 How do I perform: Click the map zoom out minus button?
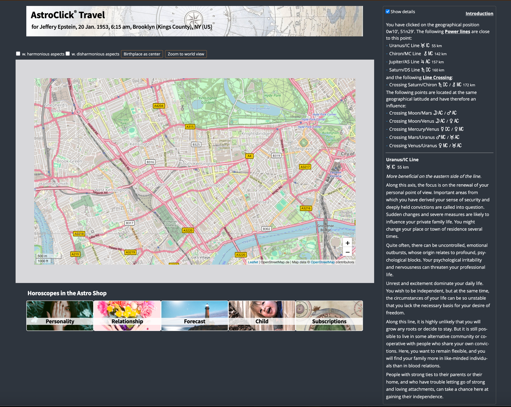click(347, 252)
